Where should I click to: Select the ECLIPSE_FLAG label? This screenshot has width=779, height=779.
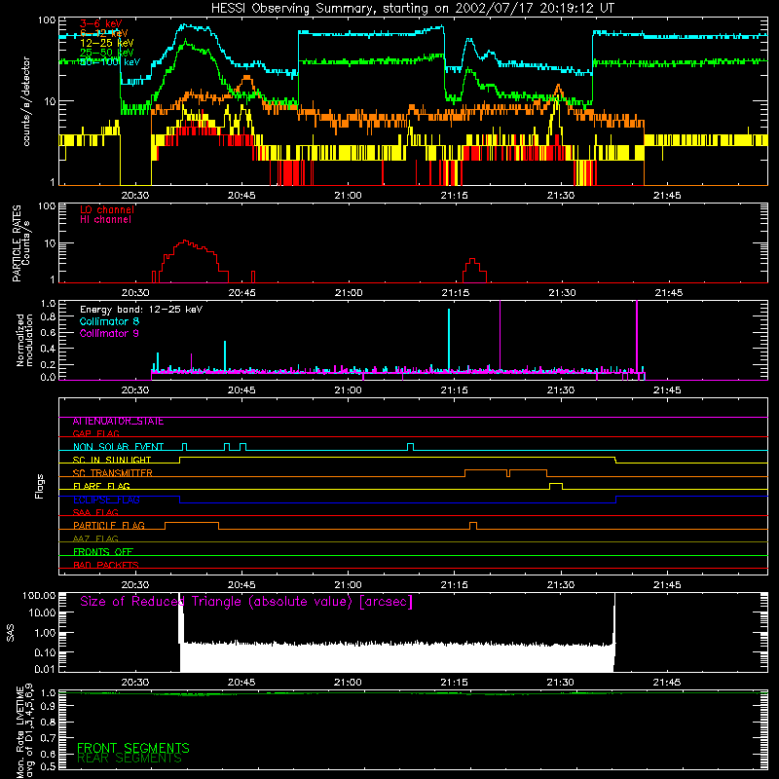pyautogui.click(x=106, y=500)
